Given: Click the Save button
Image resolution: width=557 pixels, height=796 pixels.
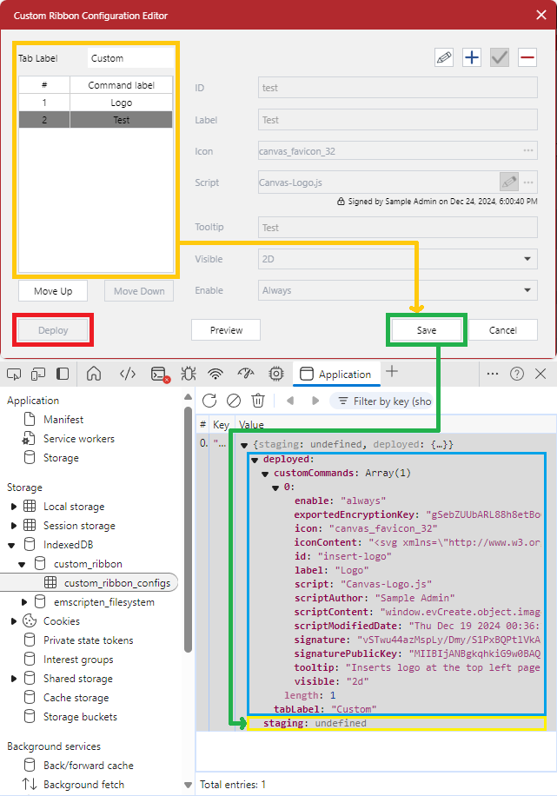Looking at the screenshot, I should tap(426, 330).
